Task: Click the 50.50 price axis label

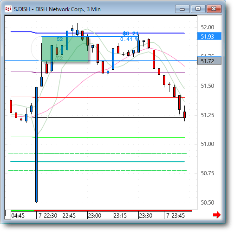Action: coord(208,203)
